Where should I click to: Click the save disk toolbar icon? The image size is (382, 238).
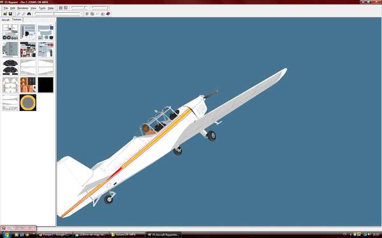(10, 14)
